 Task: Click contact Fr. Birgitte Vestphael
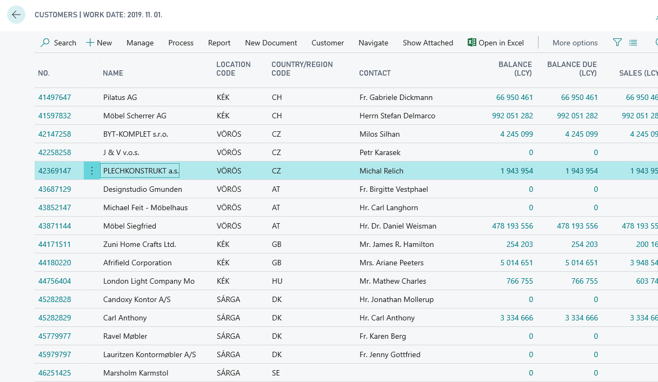pyautogui.click(x=394, y=189)
